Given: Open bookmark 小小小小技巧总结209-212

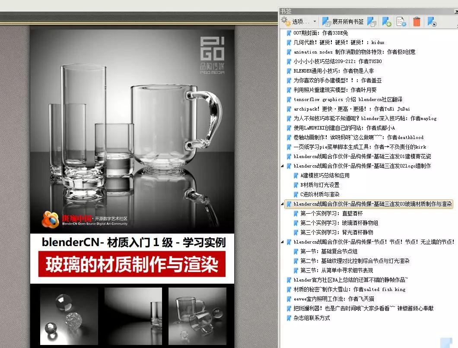Looking at the screenshot, I should pos(337,61).
